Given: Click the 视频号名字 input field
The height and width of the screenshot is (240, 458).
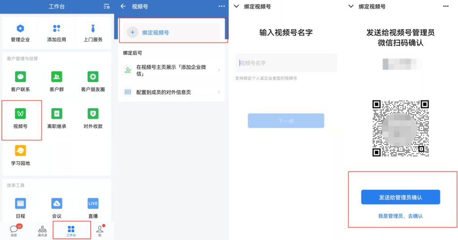Looking at the screenshot, I should [286, 63].
